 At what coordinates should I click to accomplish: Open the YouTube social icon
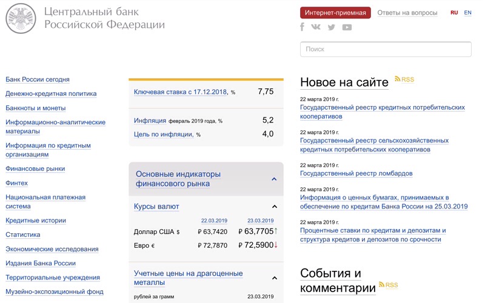click(347, 27)
